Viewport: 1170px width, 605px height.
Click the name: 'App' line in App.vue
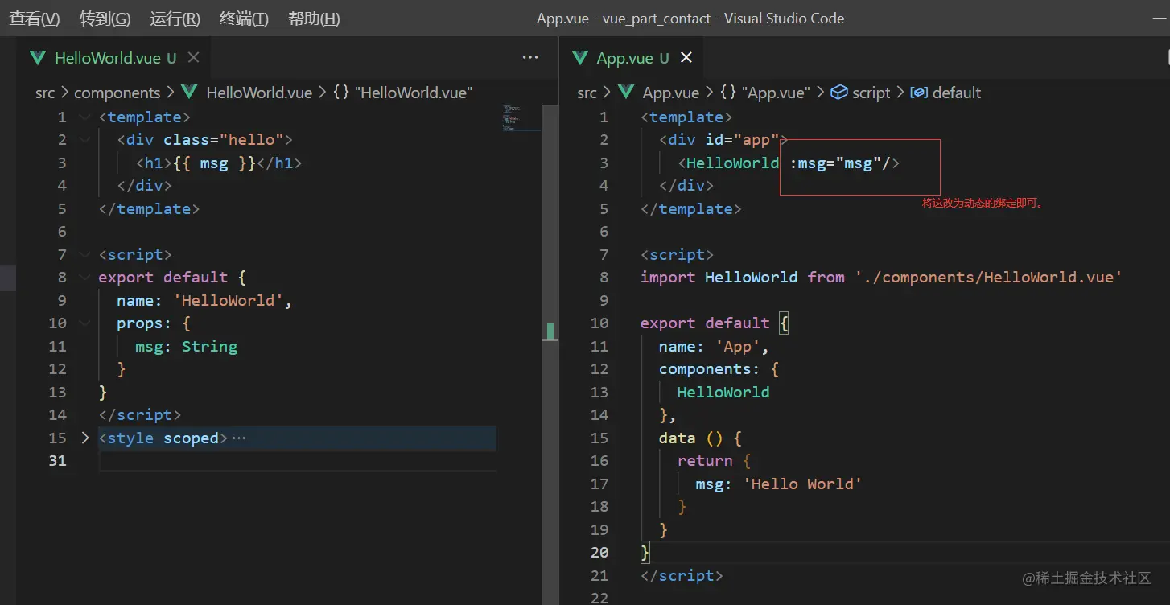coord(714,347)
